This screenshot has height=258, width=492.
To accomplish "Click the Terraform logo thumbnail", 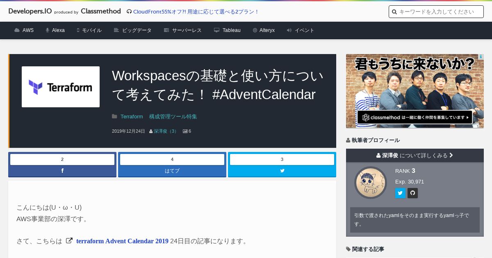I will pos(61,87).
